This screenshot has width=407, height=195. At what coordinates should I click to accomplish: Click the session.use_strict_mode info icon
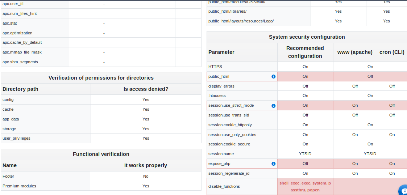(273, 106)
